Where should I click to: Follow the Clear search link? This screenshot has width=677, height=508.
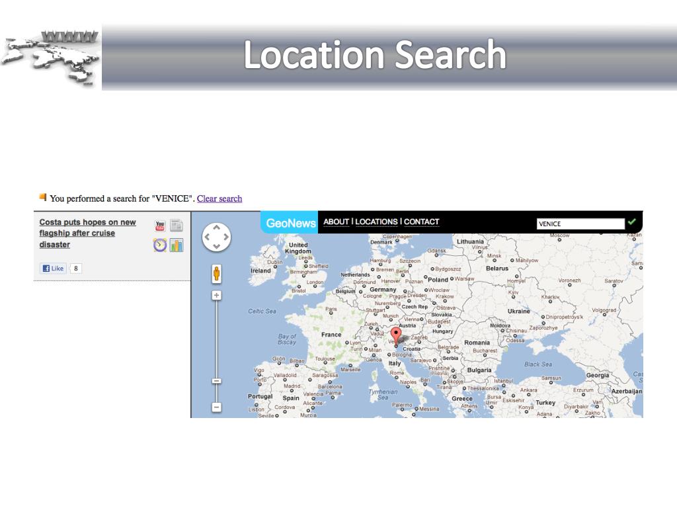(219, 198)
